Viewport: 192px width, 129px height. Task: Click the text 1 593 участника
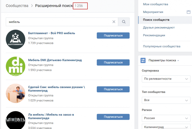pyautogui.click(x=40, y=70)
